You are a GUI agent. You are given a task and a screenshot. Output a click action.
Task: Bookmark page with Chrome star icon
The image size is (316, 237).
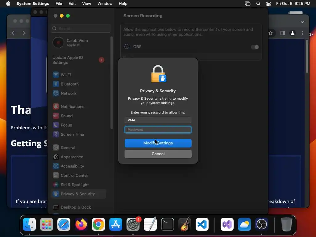pyautogui.click(x=270, y=33)
